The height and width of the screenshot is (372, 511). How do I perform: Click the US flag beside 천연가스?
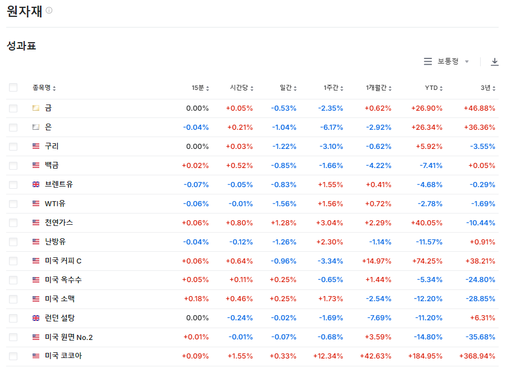(x=36, y=223)
